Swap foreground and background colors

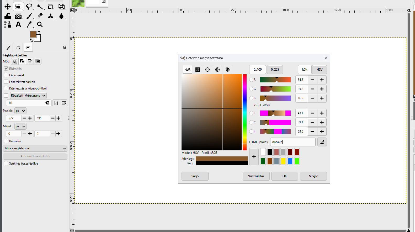pyautogui.click(x=39, y=32)
